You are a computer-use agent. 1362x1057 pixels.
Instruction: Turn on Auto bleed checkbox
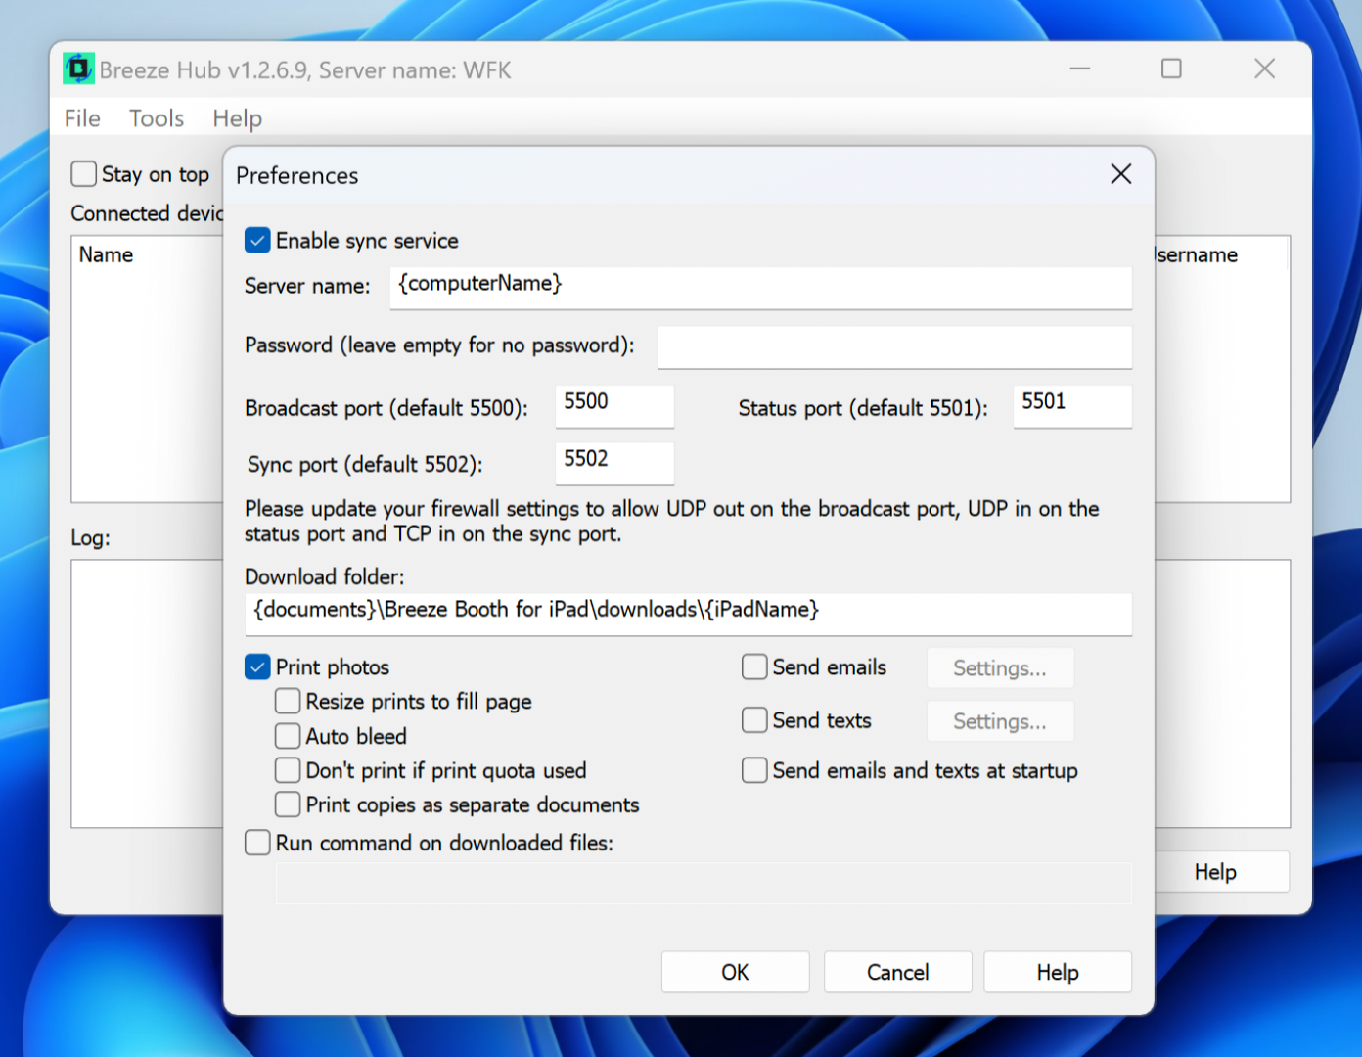click(x=288, y=736)
